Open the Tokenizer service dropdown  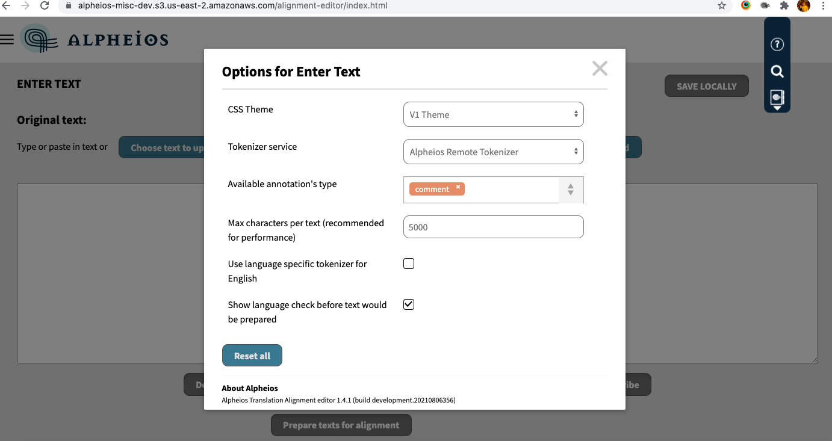[x=493, y=152]
